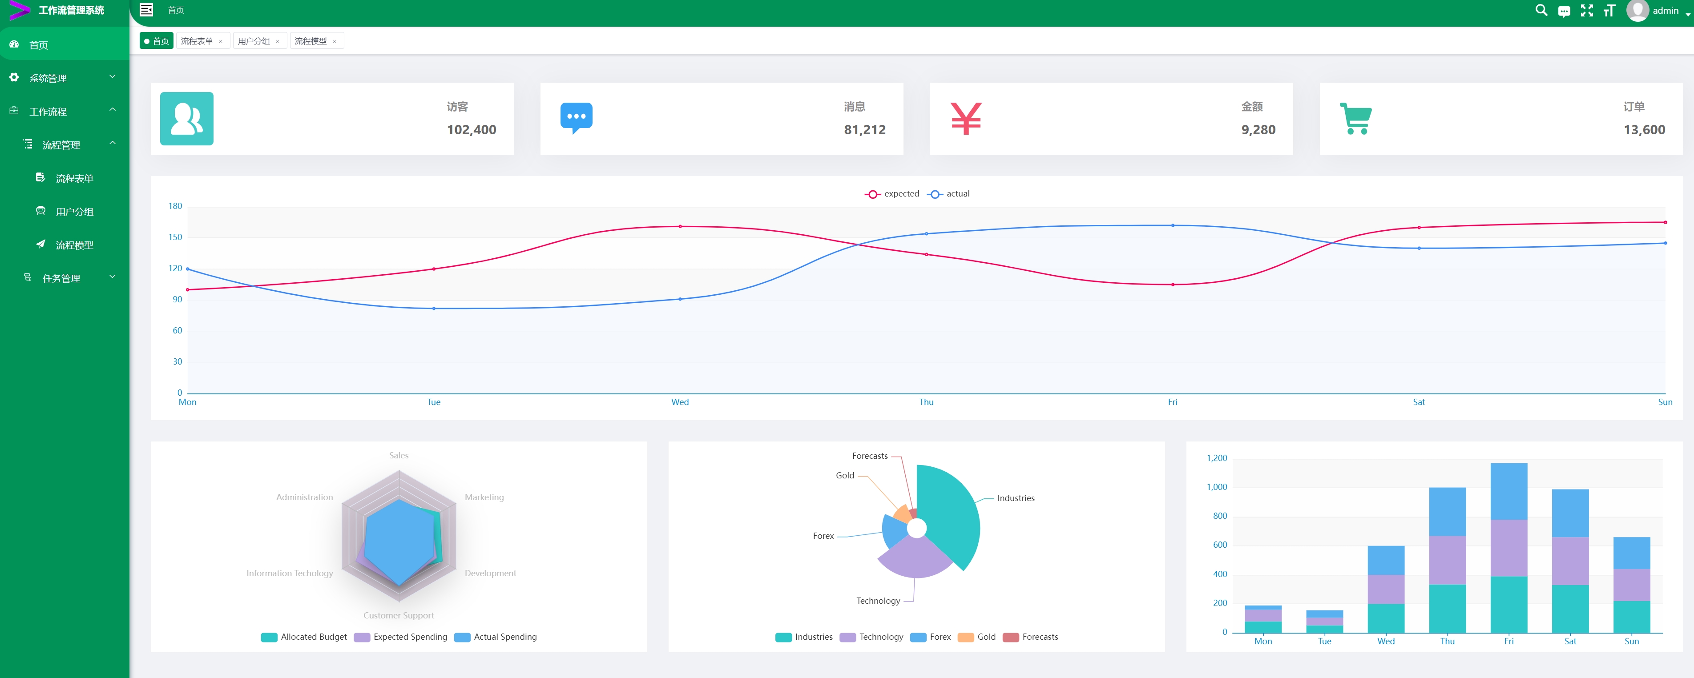The width and height of the screenshot is (1694, 678).
Task: Click the green shopping cart icon
Action: 1355,118
